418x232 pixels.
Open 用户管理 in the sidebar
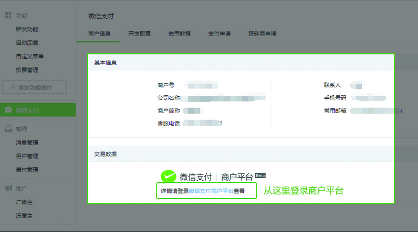coord(27,156)
